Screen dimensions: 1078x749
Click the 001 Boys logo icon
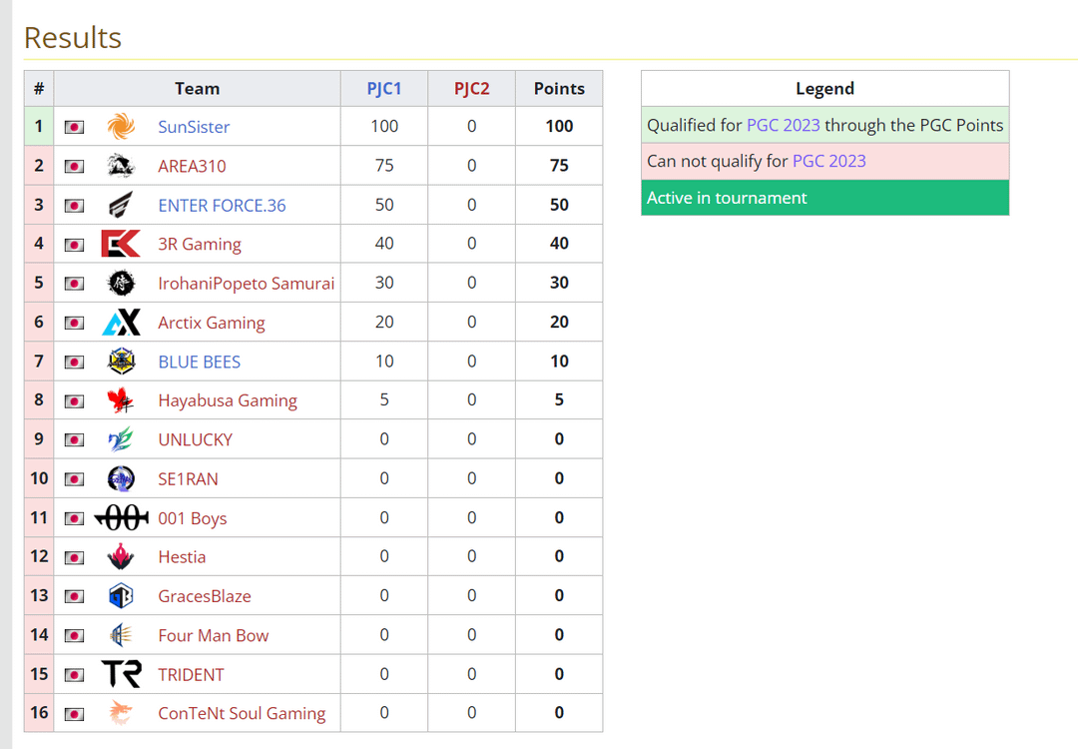coord(121,518)
